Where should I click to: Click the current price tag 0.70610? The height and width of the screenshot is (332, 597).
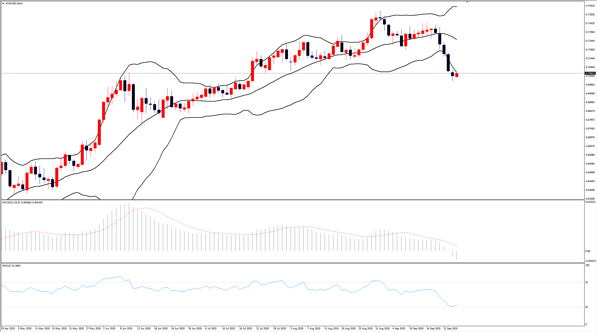590,73
